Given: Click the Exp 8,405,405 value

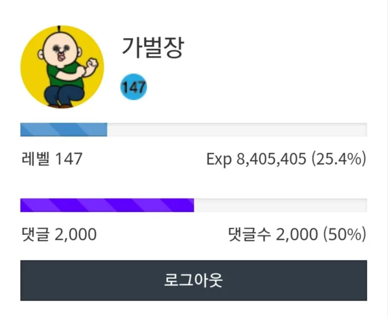Looking at the screenshot, I should [256, 159].
